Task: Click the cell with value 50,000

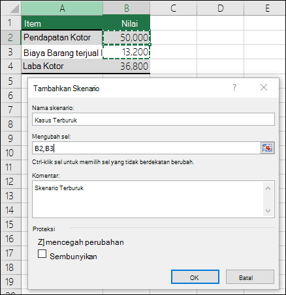Action: (127, 37)
